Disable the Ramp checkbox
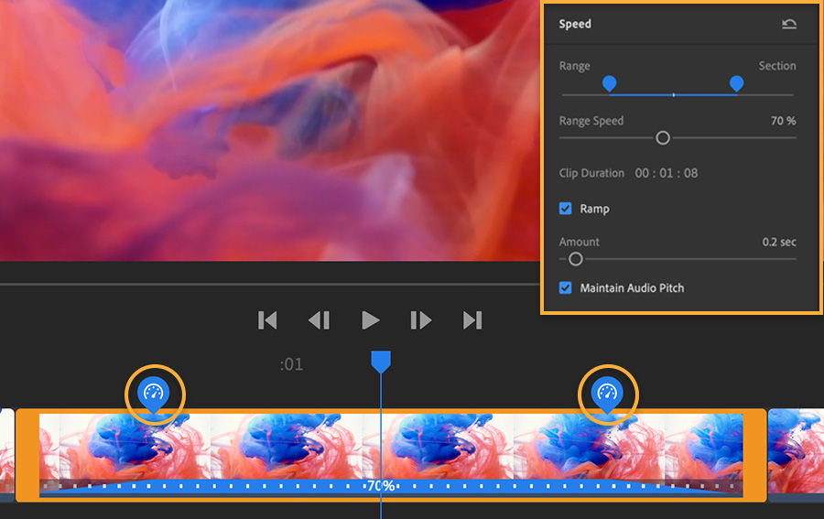Viewport: 824px width, 519px height. click(x=566, y=209)
